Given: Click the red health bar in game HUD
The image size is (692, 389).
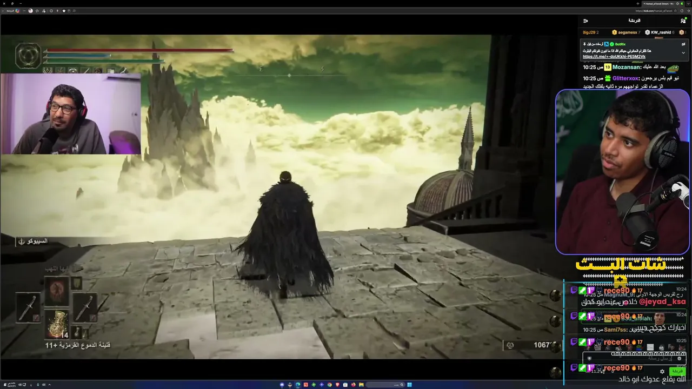Looking at the screenshot, I should [138, 50].
